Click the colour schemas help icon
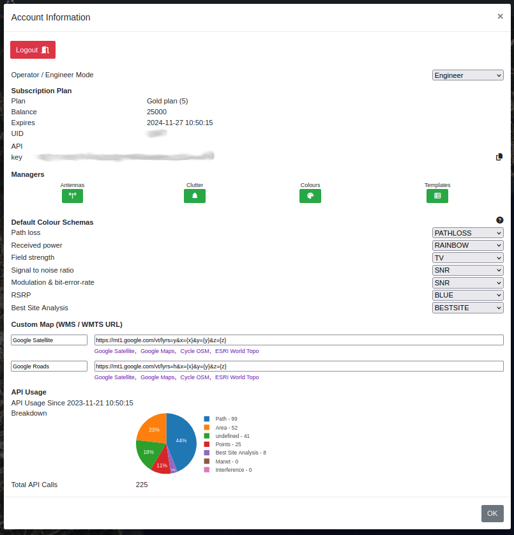 click(499, 220)
